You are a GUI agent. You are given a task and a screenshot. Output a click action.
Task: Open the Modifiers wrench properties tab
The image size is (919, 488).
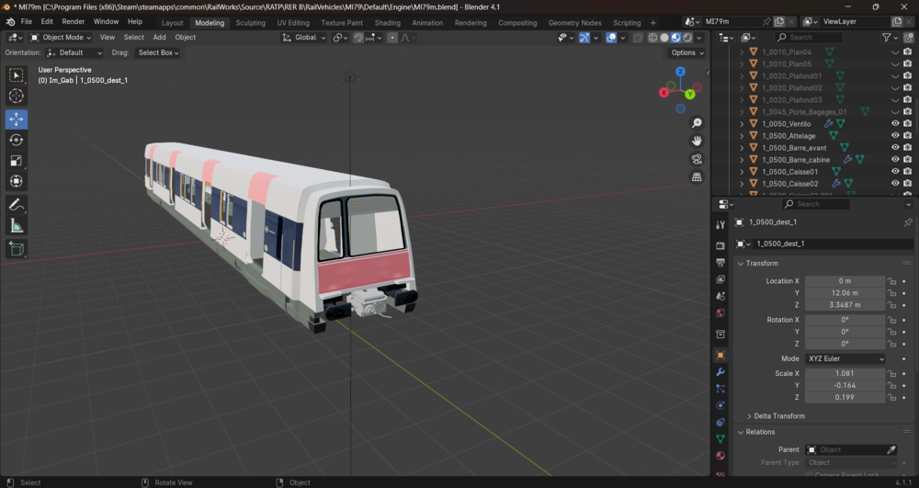tap(720, 372)
